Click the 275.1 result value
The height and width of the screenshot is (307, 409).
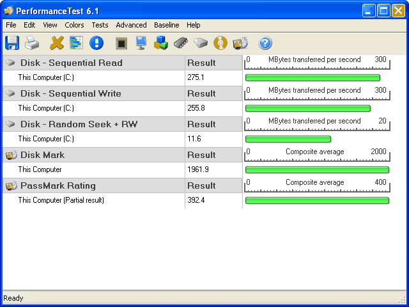196,77
